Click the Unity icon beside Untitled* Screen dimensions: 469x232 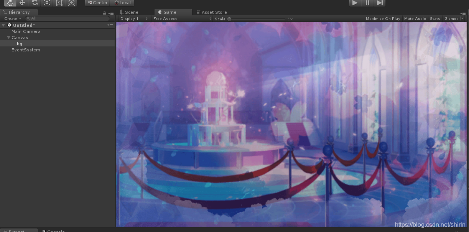(10, 25)
